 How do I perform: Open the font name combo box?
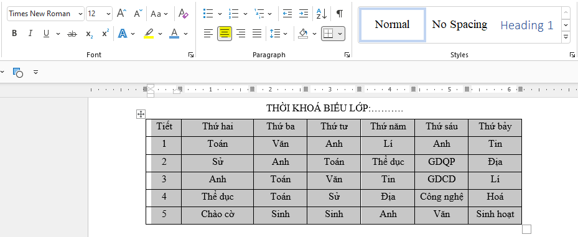point(45,14)
